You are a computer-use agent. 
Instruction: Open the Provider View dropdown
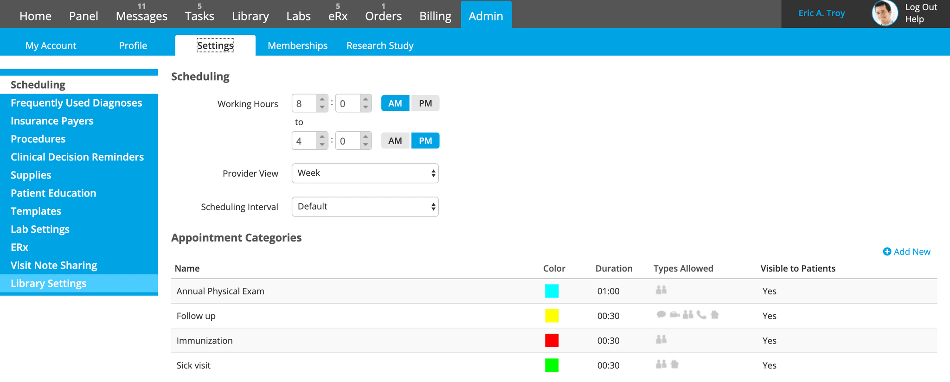pos(365,173)
